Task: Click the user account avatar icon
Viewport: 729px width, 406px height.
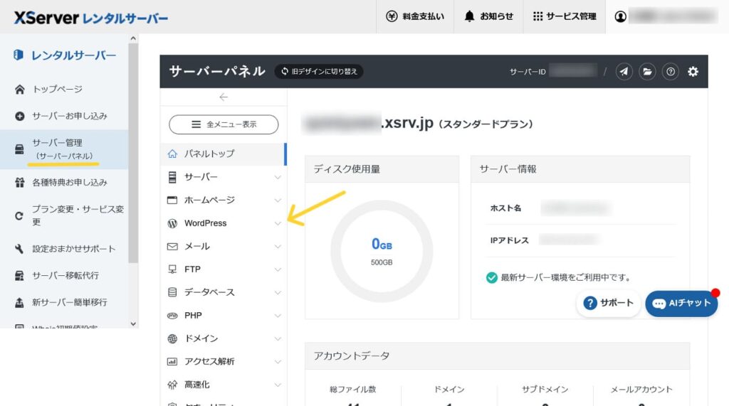Action: [x=620, y=17]
